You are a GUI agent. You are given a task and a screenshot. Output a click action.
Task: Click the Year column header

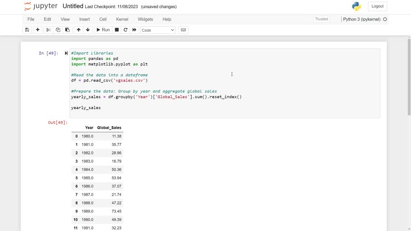(89, 128)
